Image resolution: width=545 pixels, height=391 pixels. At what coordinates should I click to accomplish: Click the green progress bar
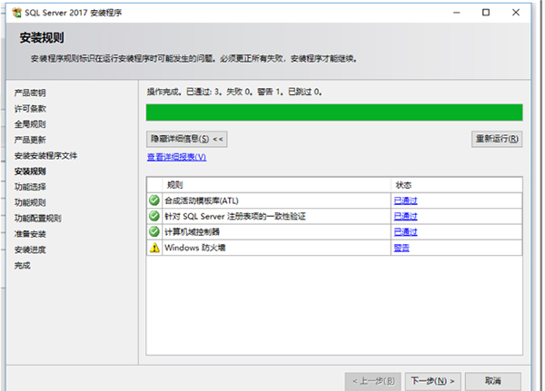(334, 112)
